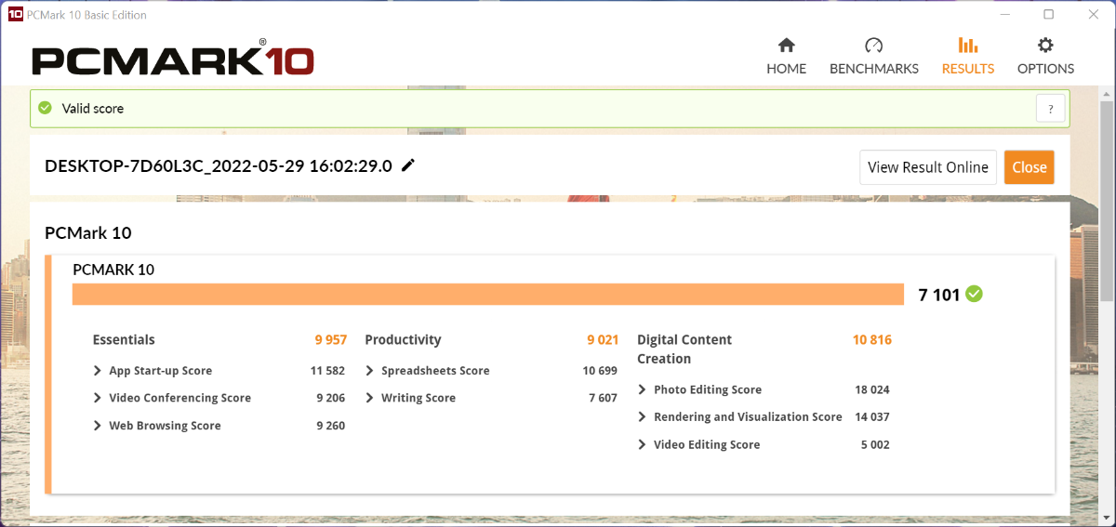Click the pencil icon to rename result
This screenshot has height=527, width=1116.
[x=408, y=165]
